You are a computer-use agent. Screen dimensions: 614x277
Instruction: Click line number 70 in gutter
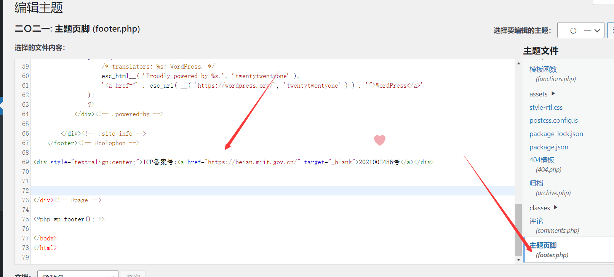25,171
